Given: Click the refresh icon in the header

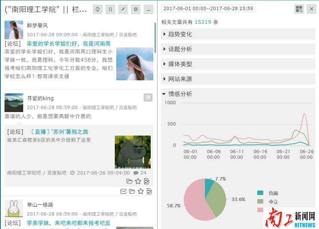Looking at the screenshot, I should tap(98, 9).
